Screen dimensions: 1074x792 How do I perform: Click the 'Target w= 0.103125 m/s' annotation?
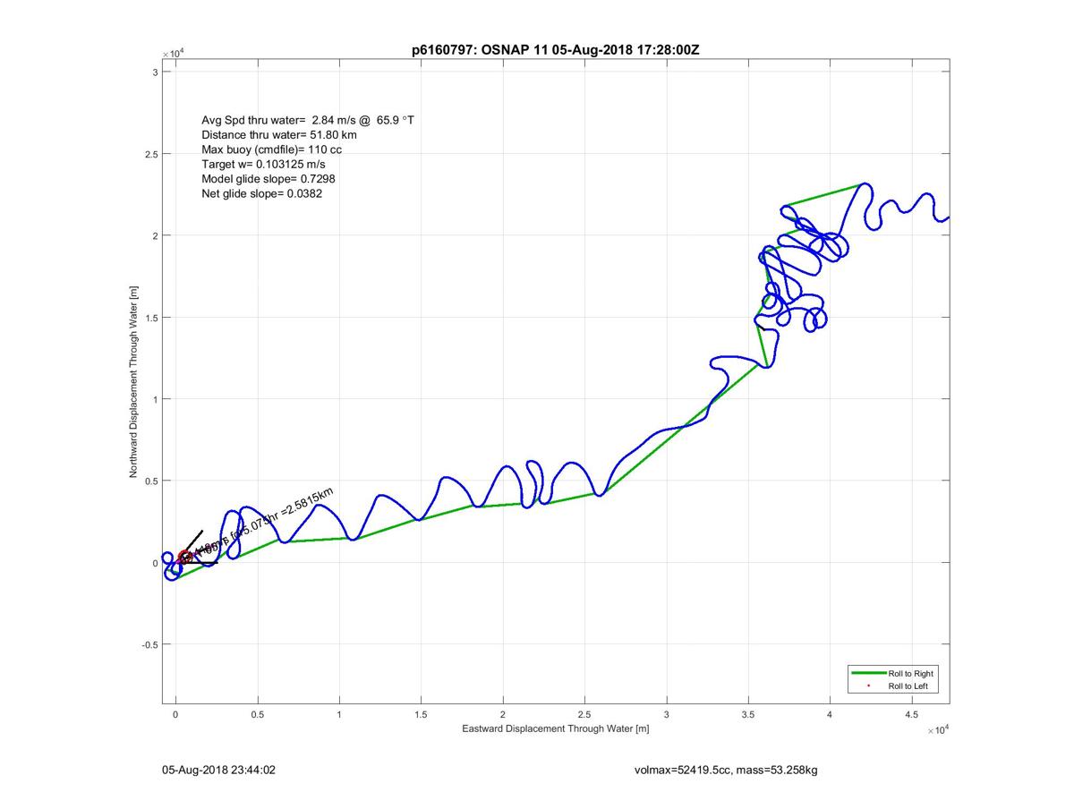click(x=264, y=165)
